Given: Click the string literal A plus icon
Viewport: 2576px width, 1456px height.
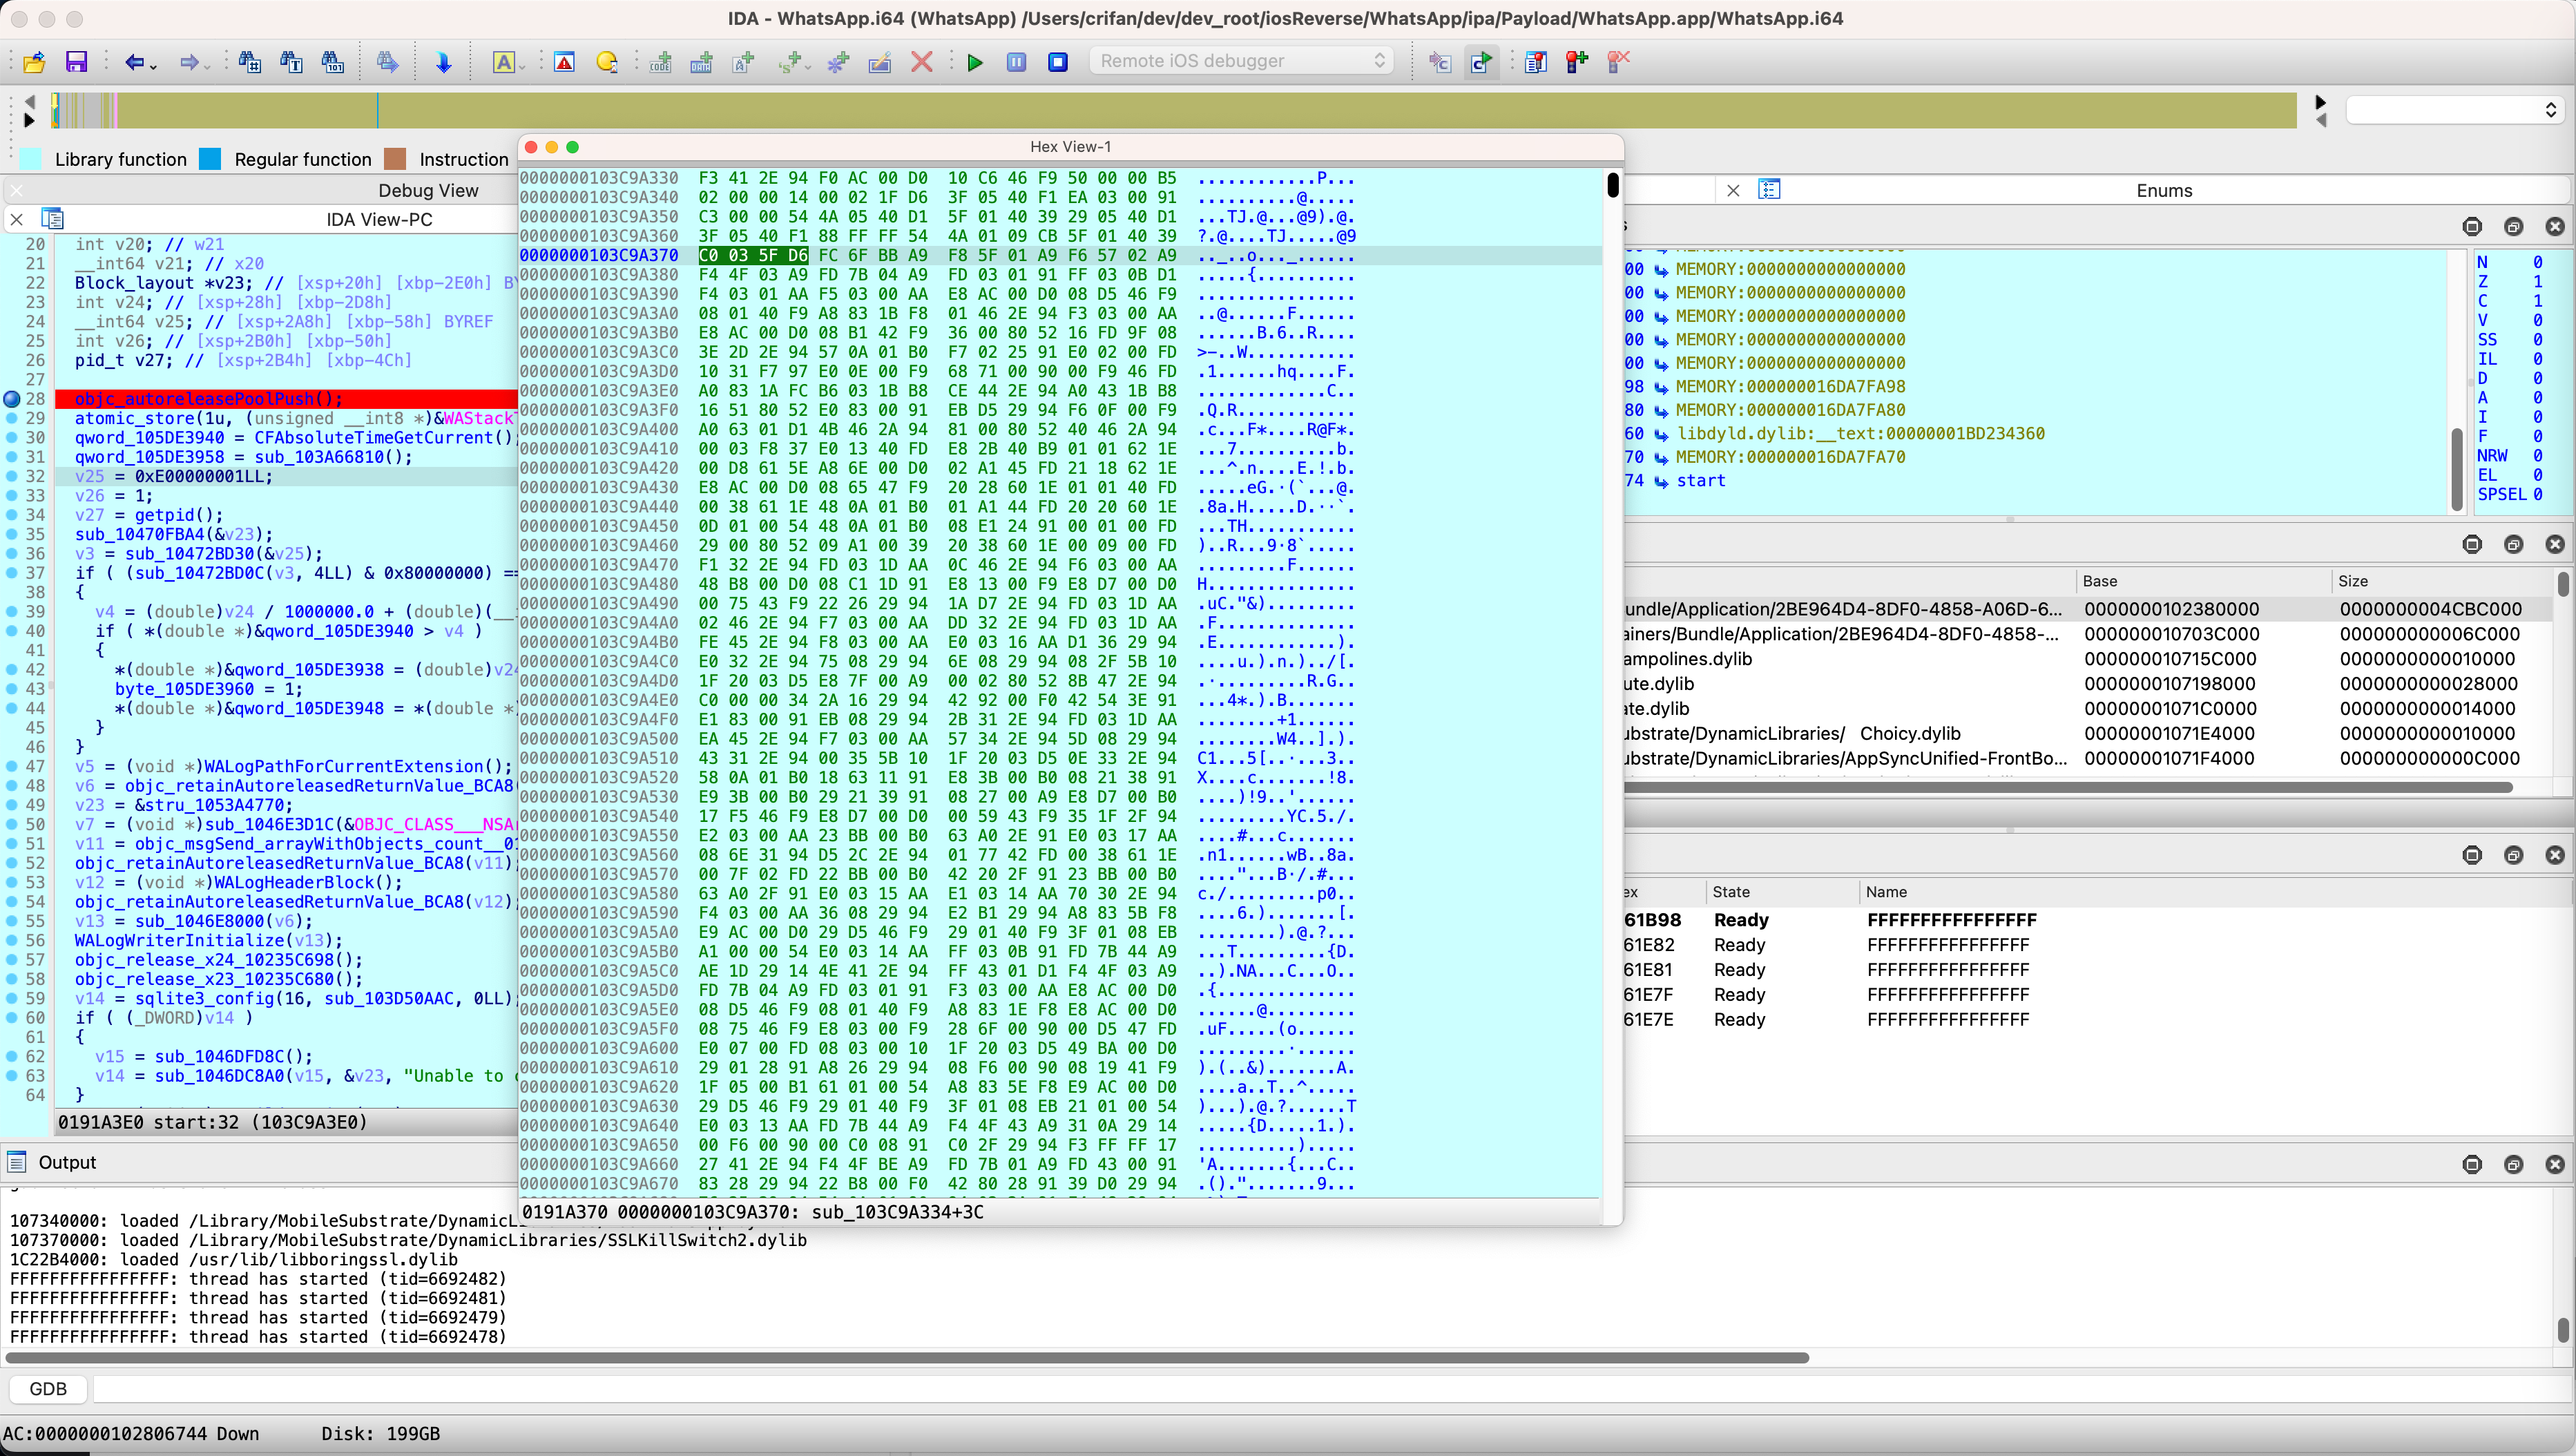Looking at the screenshot, I should (x=743, y=62).
